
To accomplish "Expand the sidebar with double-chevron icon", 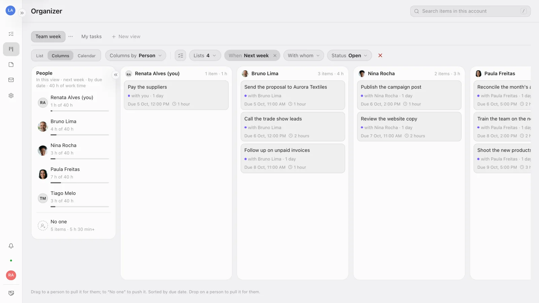I will pyautogui.click(x=22, y=13).
